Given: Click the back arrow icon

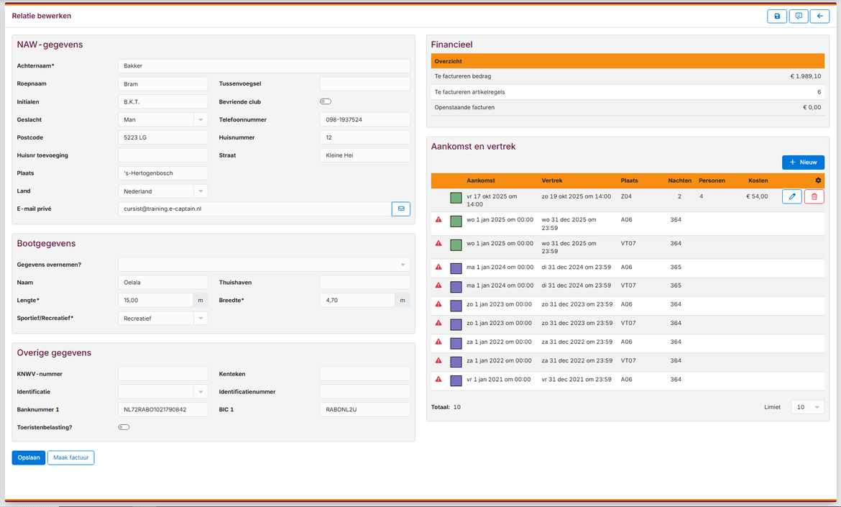Looking at the screenshot, I should [x=819, y=17].
